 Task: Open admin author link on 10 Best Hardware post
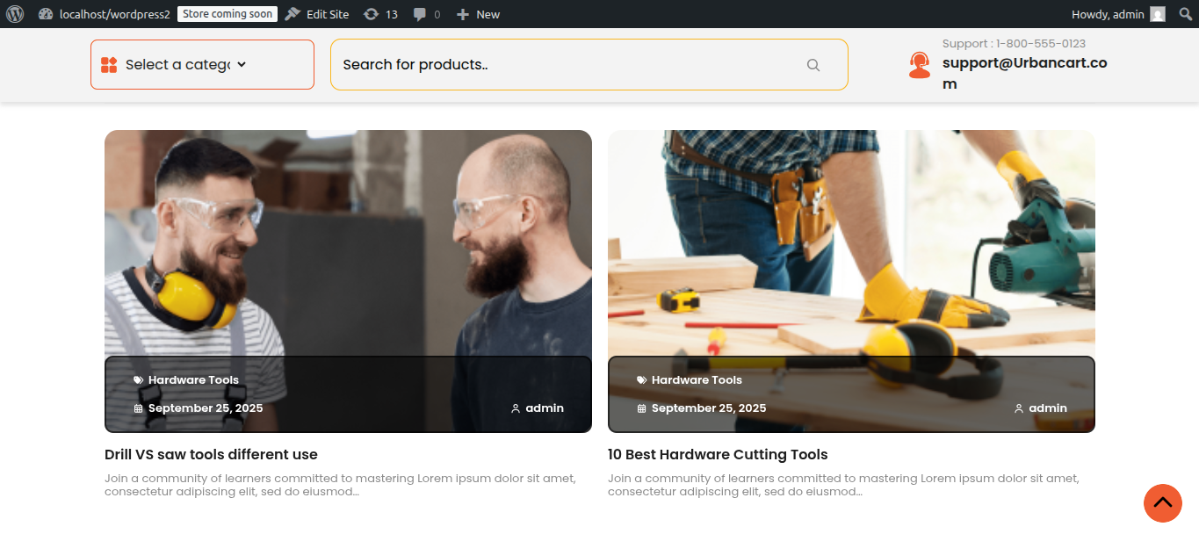point(1048,408)
